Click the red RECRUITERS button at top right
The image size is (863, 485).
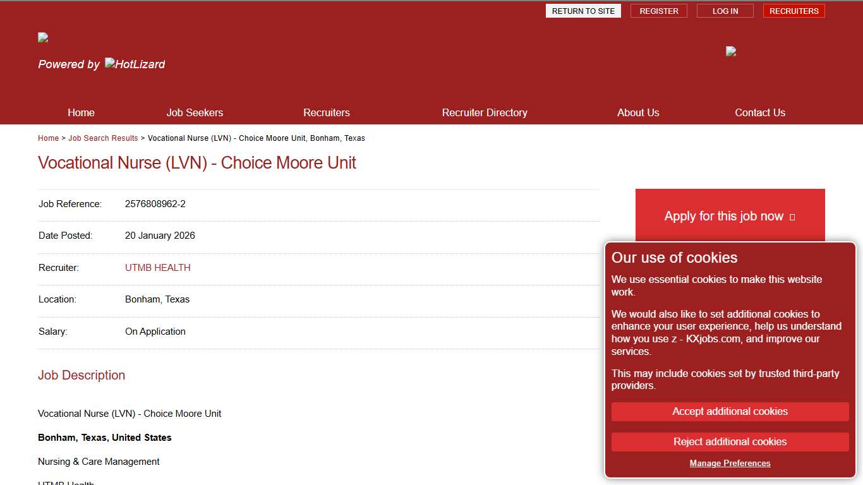click(794, 11)
